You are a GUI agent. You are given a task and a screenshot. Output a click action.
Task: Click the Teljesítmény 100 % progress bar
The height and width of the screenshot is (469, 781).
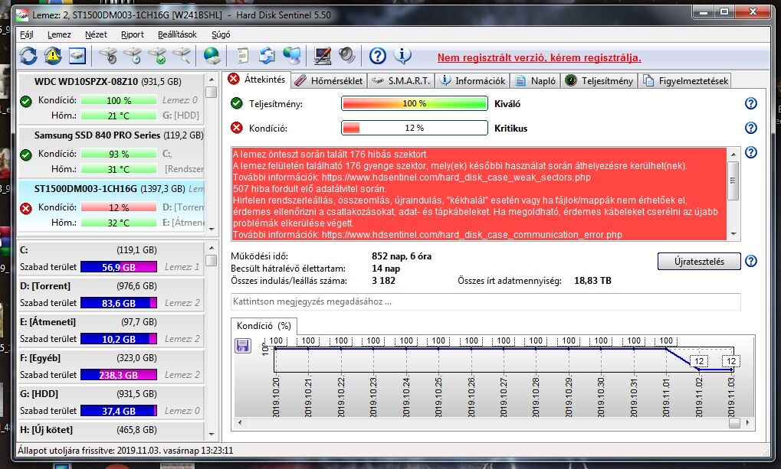pyautogui.click(x=414, y=103)
